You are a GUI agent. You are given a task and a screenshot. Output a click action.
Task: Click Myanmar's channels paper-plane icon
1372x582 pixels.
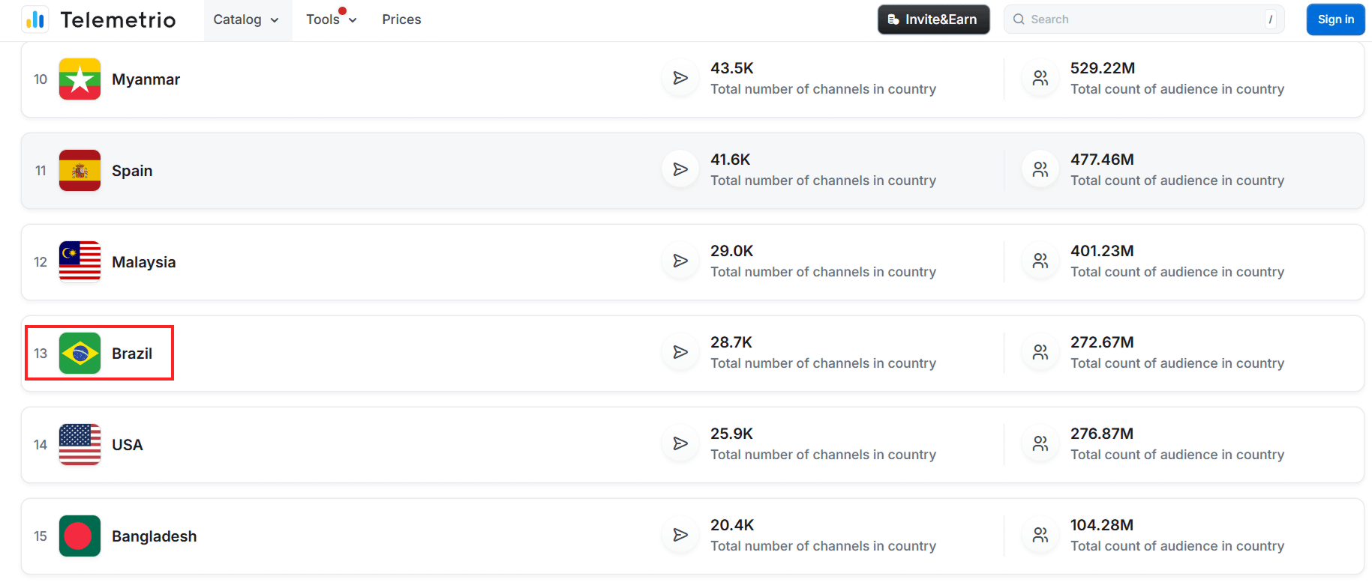point(680,79)
